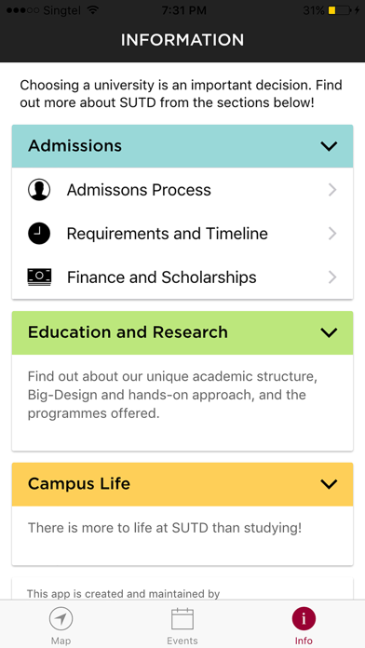
Task: Collapse the Admissions section chevron
Action: tap(329, 146)
